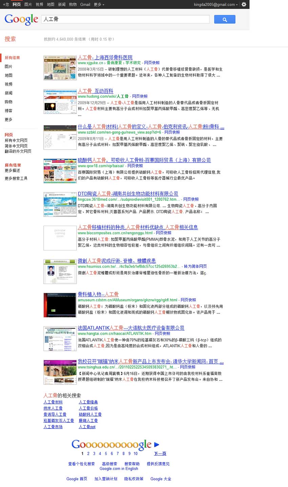Select 视频 in left sidebar

tap(8, 84)
